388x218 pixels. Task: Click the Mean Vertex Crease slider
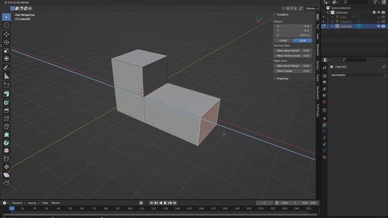(x=293, y=56)
